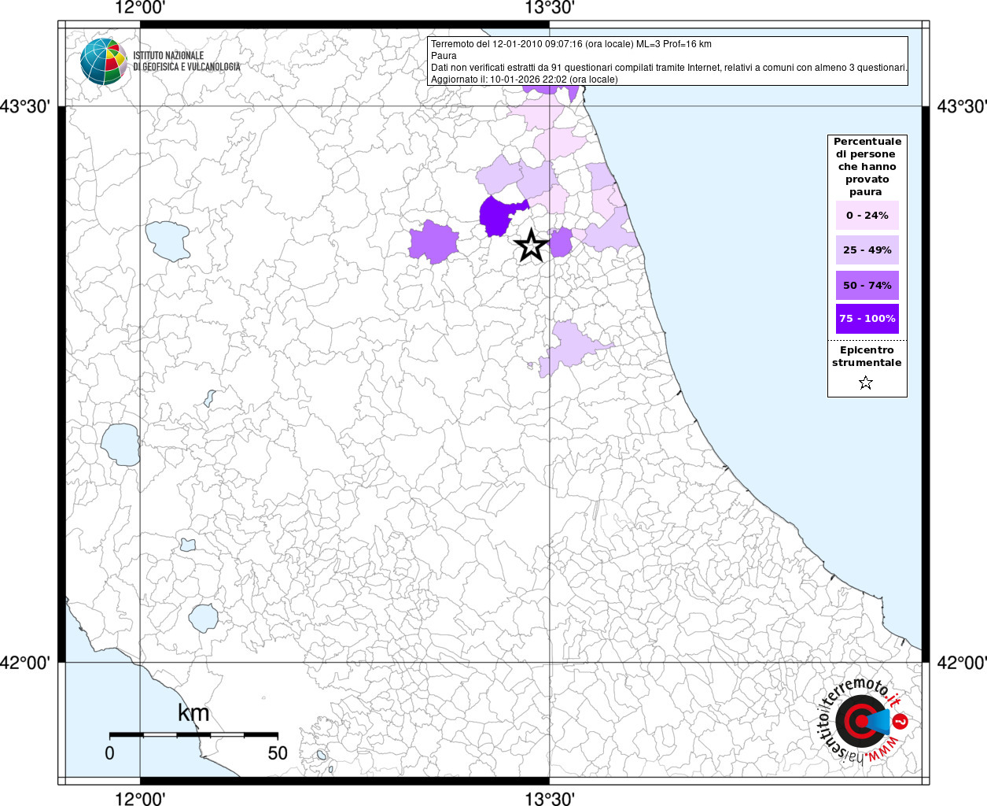Select the 25 - 49% legend swatch
This screenshot has width=987, height=806.
(x=867, y=250)
